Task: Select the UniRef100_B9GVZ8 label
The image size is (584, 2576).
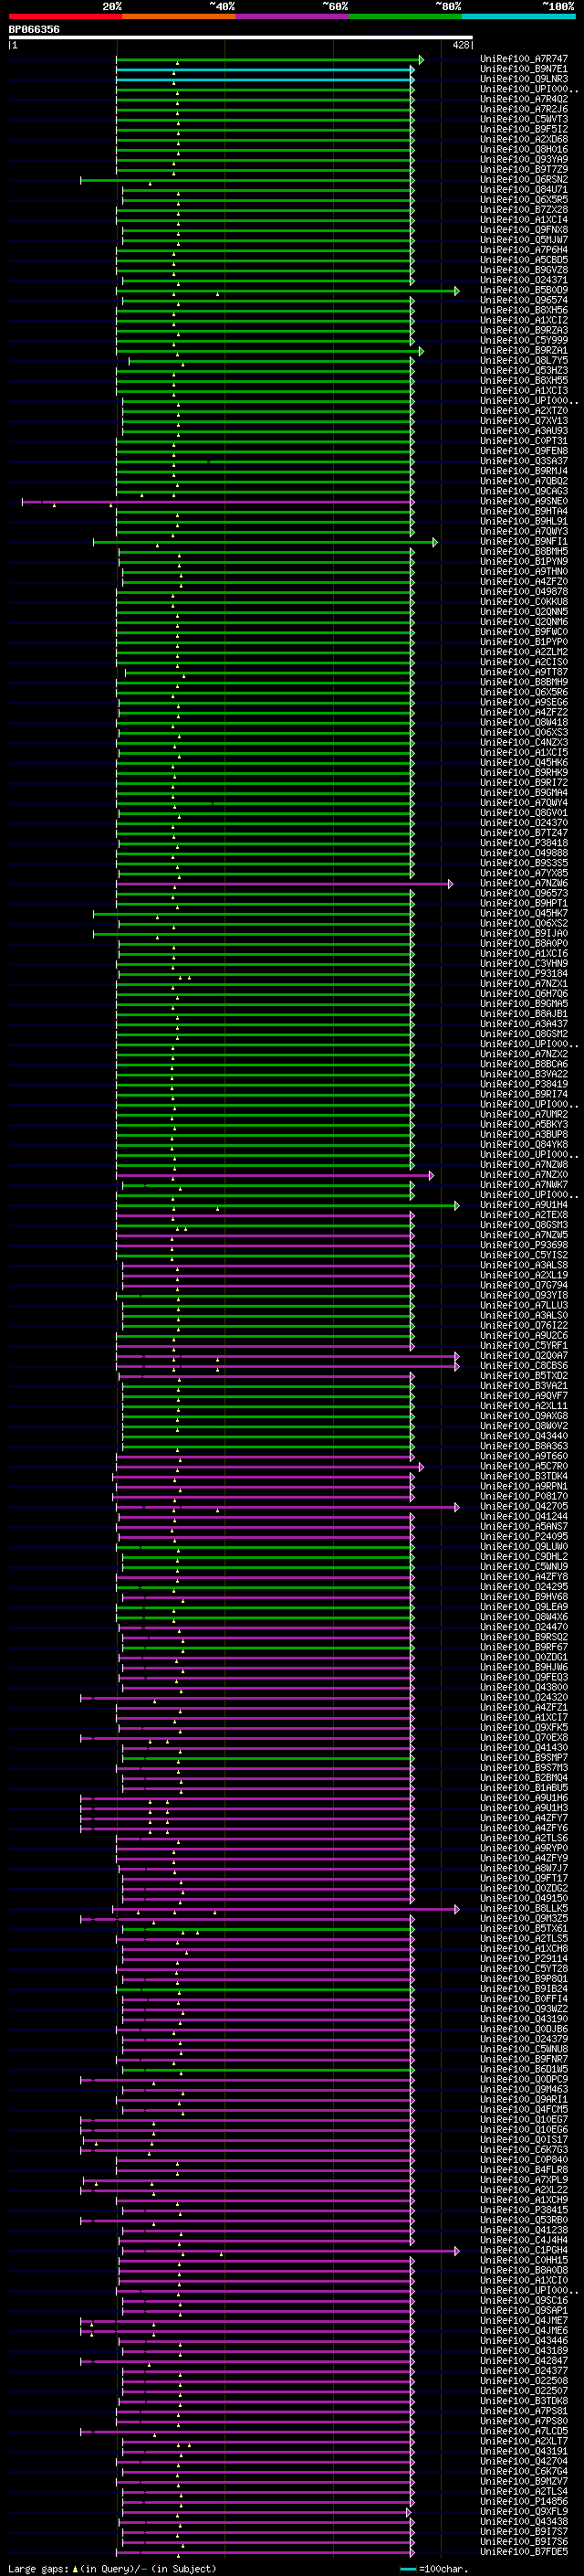Action: pos(524,270)
